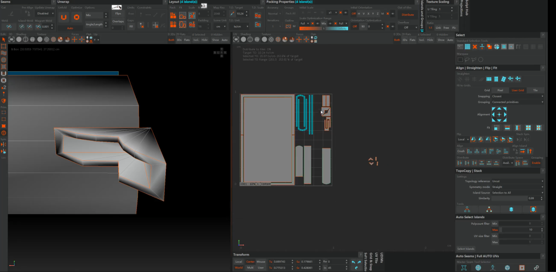Click the Optimize icon in Unwrap panel
556x272 pixels.
(x=76, y=17)
